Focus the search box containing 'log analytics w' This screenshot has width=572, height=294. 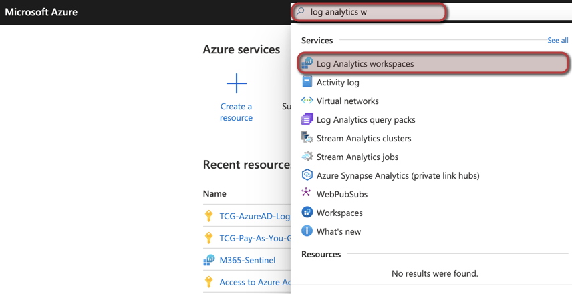click(x=374, y=12)
